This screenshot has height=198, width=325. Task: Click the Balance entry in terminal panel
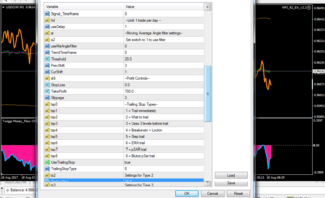pyautogui.click(x=23, y=190)
